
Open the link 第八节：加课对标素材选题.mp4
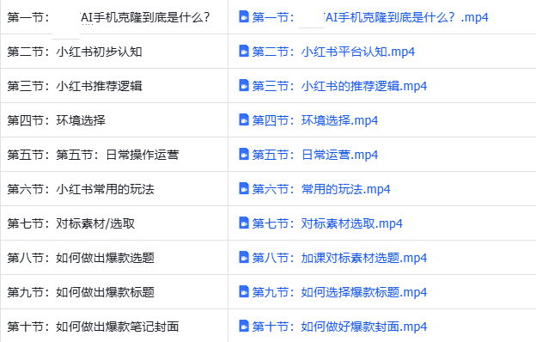click(x=339, y=258)
